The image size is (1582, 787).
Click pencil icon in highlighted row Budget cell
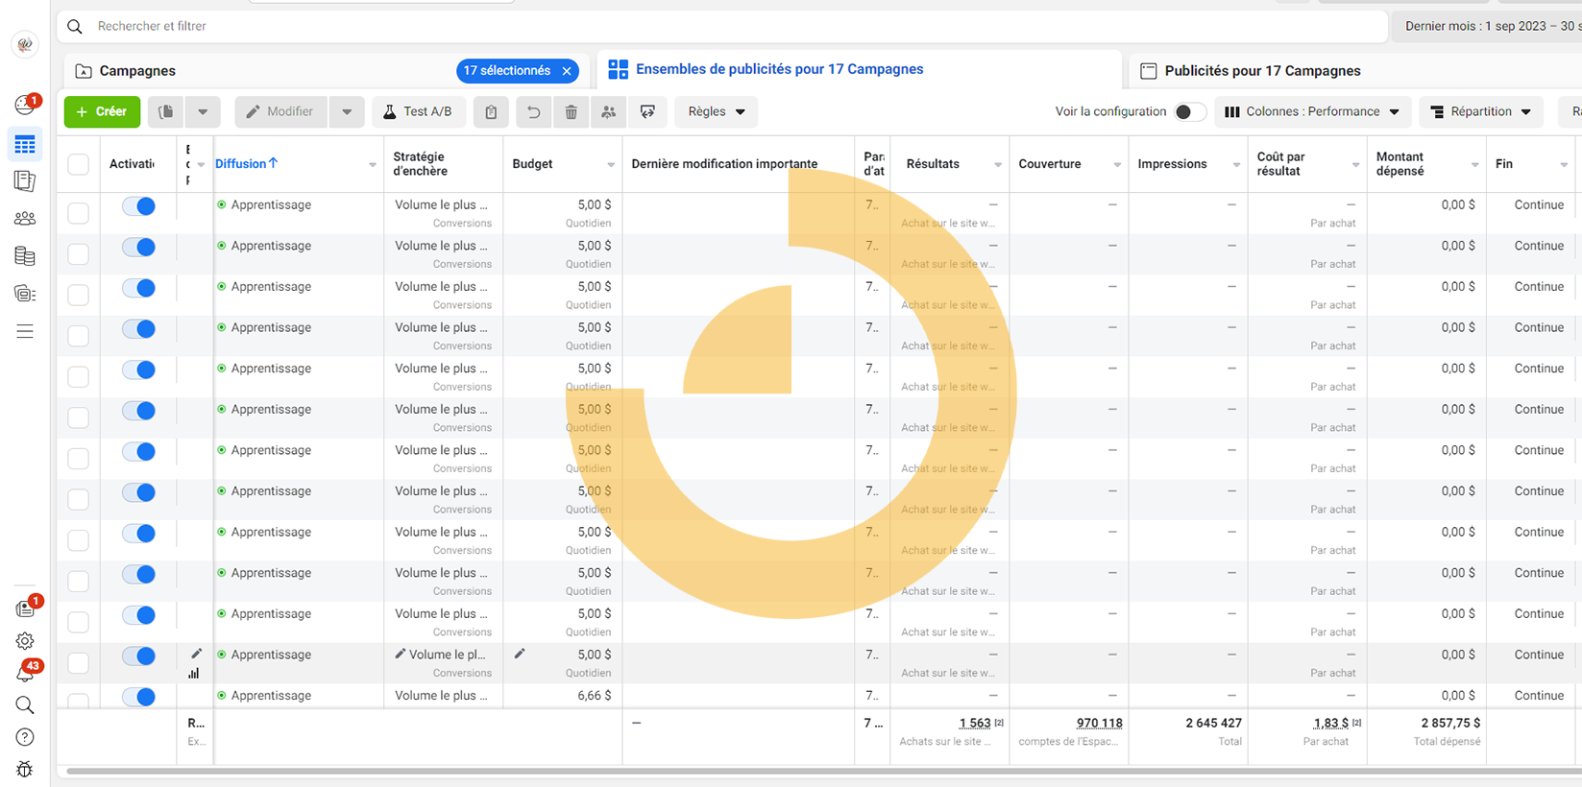[x=520, y=654]
